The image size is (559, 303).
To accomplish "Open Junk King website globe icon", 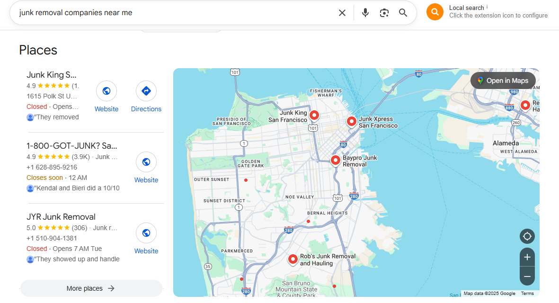I will pyautogui.click(x=106, y=91).
